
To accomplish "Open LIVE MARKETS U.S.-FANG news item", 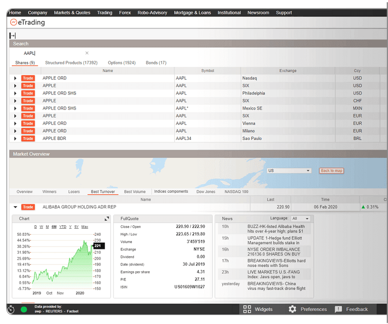I will pyautogui.click(x=274, y=275).
